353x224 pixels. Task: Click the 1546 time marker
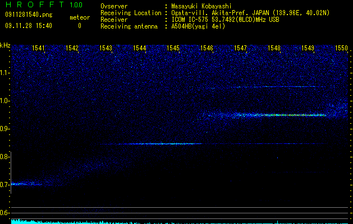click(x=207, y=48)
